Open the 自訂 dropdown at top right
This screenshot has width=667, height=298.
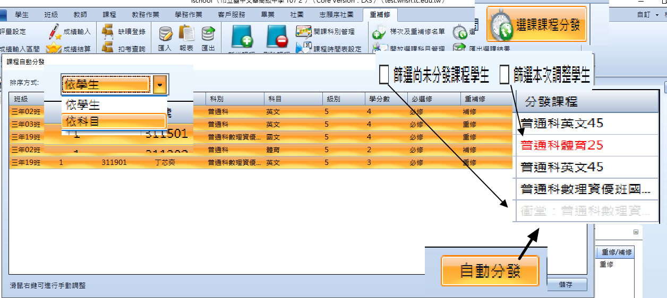coord(647,15)
